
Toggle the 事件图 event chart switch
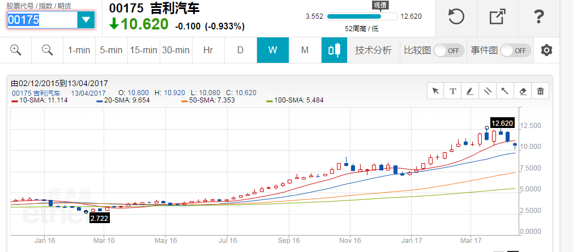click(x=515, y=50)
